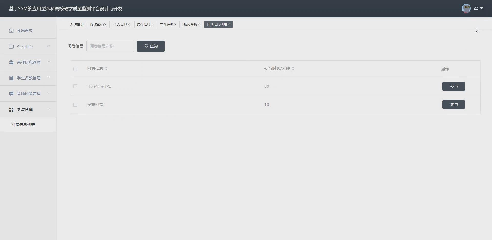Switch to the 修改密码 tab
Viewport: 492px width, 240px height.
(x=97, y=24)
